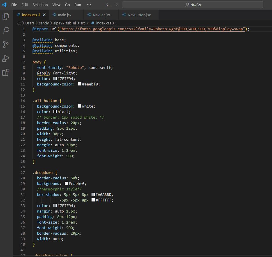This screenshot has width=272, height=257.
Task: Open the Source Control view
Action: pos(6,44)
